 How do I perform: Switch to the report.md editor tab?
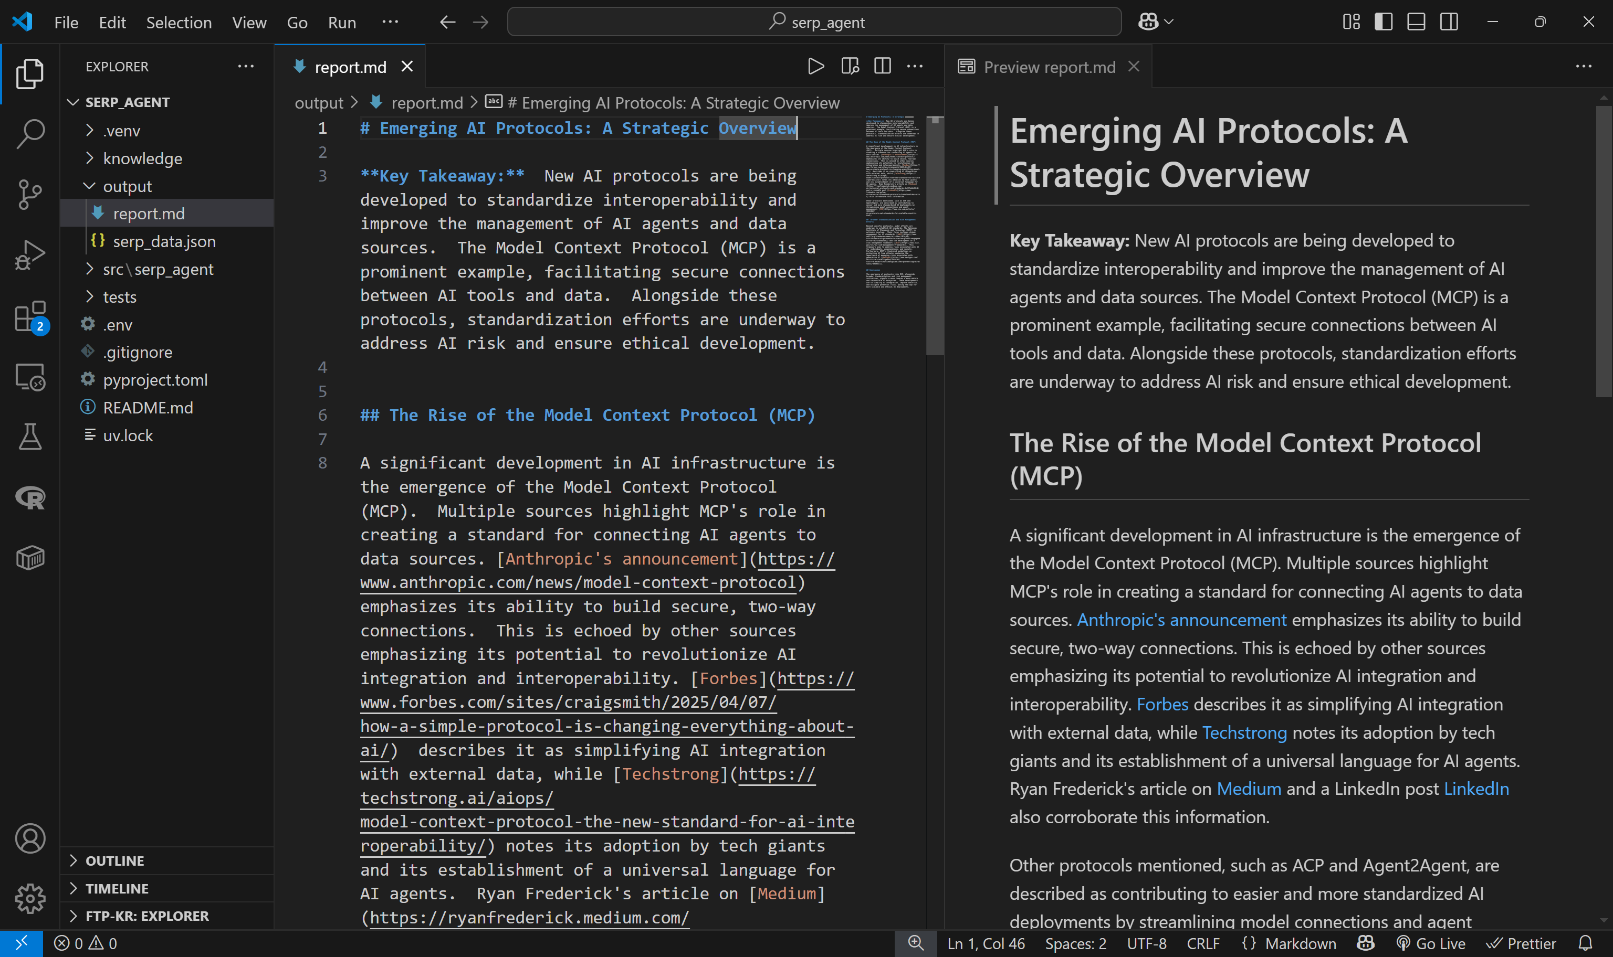click(350, 67)
